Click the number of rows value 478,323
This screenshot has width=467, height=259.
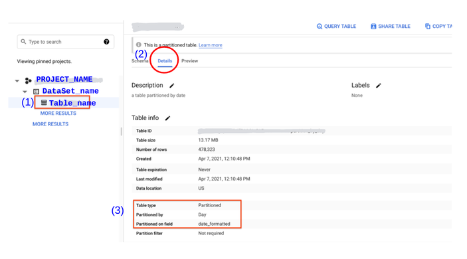pos(207,149)
